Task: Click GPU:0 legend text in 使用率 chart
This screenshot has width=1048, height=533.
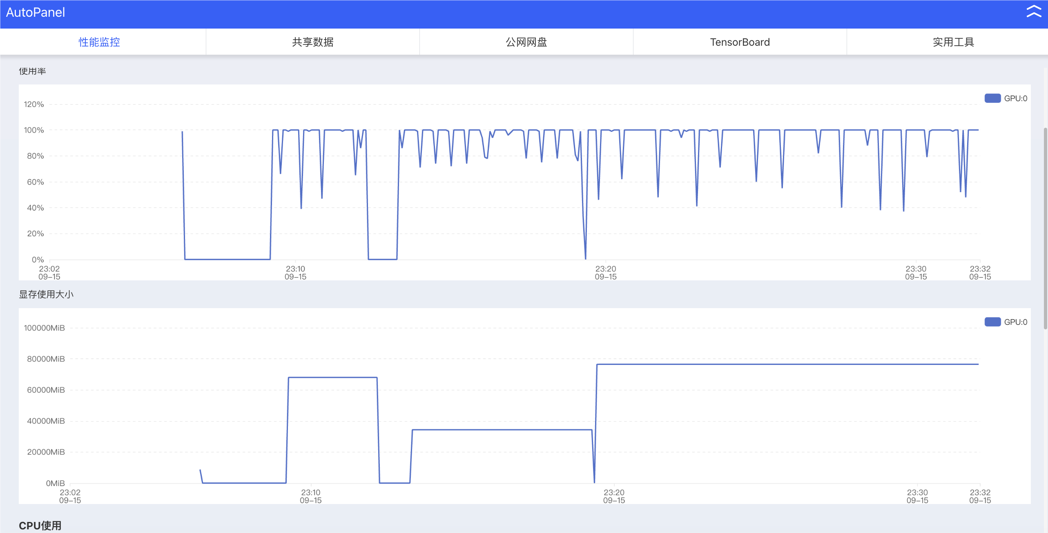Action: [1015, 98]
